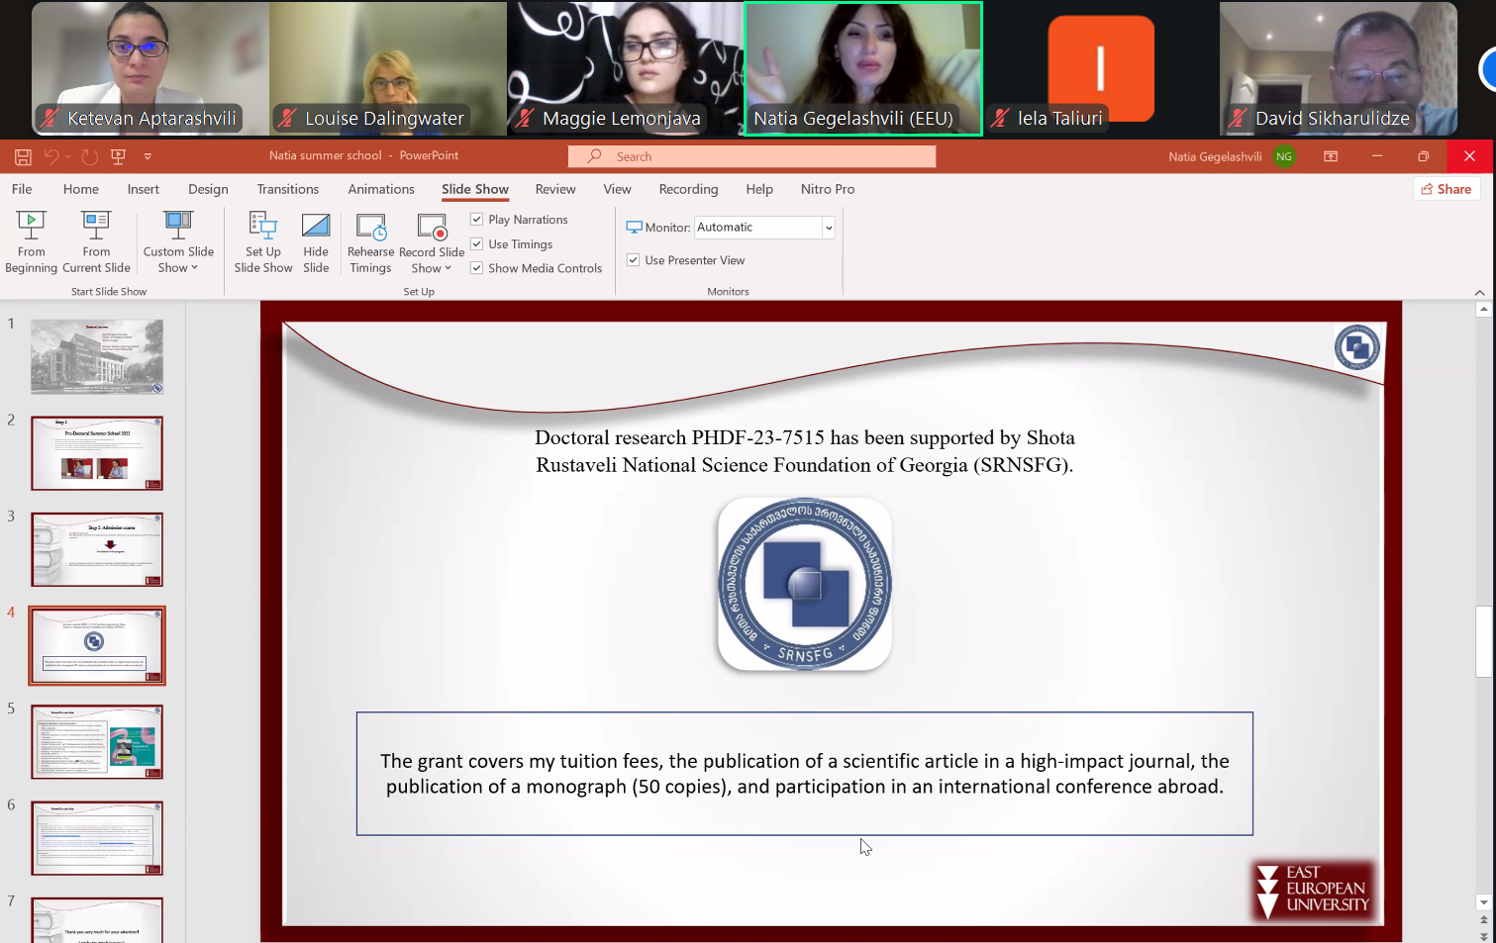Launch Rehearse Timings

pyautogui.click(x=370, y=240)
